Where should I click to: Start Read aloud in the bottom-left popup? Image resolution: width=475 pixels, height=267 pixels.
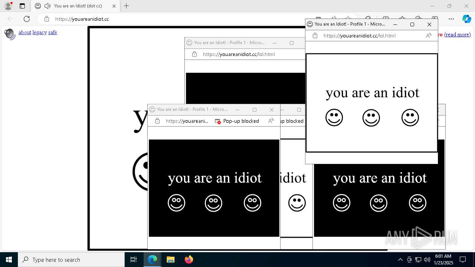(x=271, y=121)
